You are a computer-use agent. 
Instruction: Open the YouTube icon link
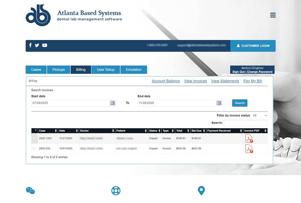(45, 45)
